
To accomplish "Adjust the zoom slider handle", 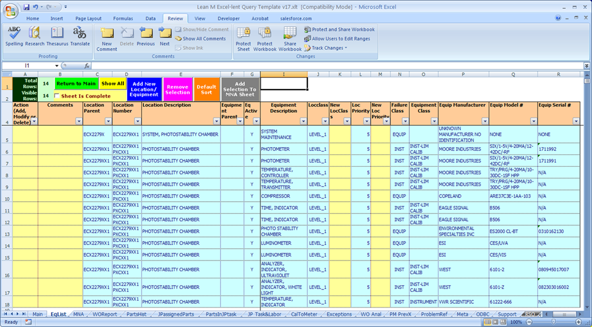I will tap(553, 322).
